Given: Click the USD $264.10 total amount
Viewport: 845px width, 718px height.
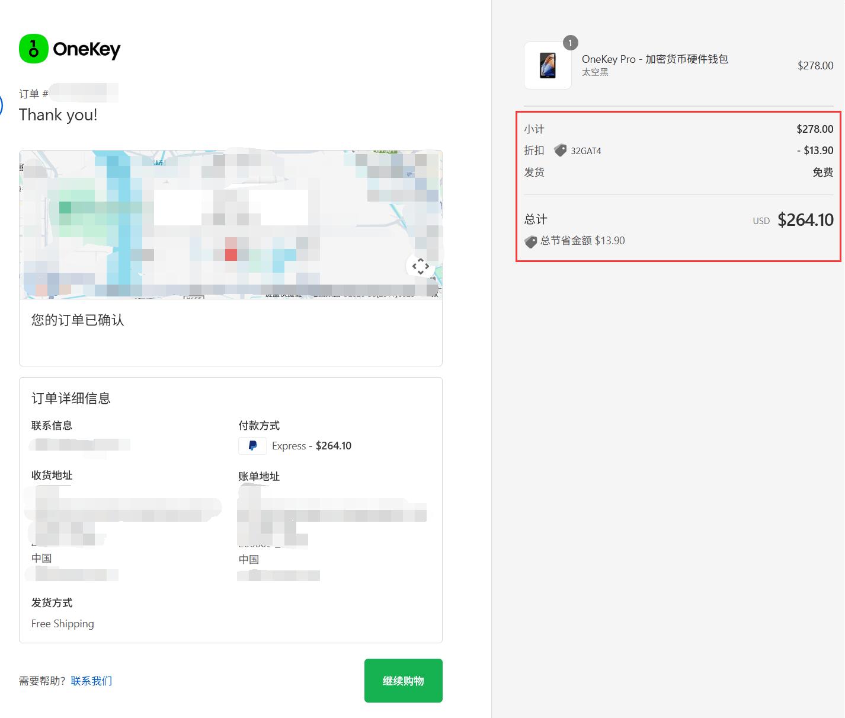Looking at the screenshot, I should (805, 220).
